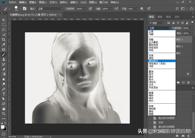Select the Blur tool

coord(4,79)
